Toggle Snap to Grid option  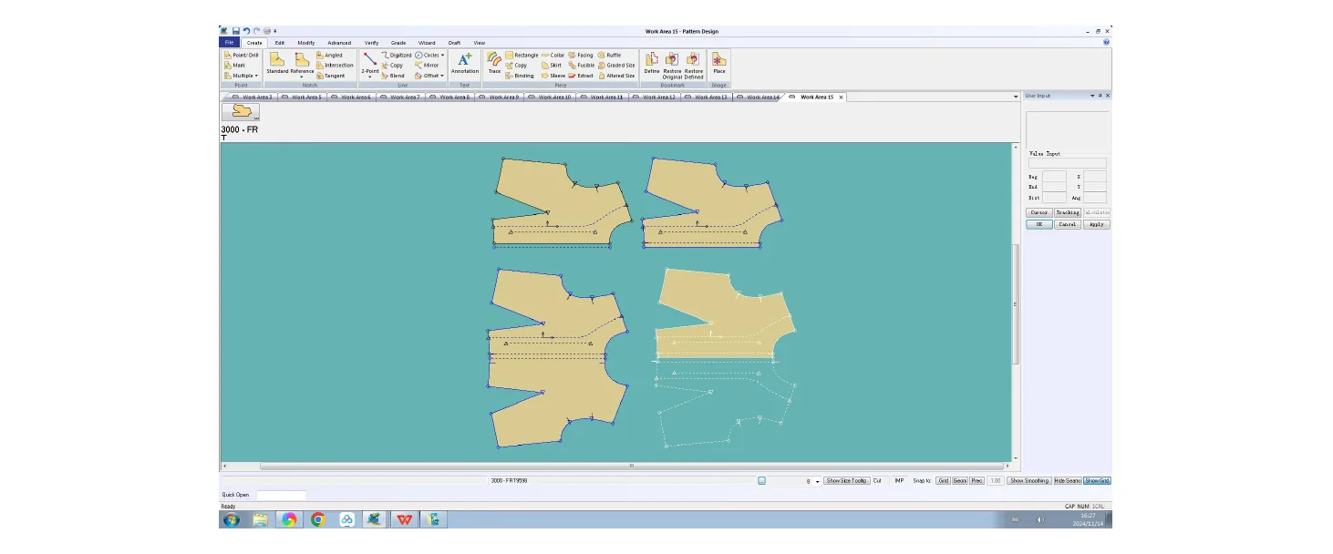pyautogui.click(x=944, y=480)
